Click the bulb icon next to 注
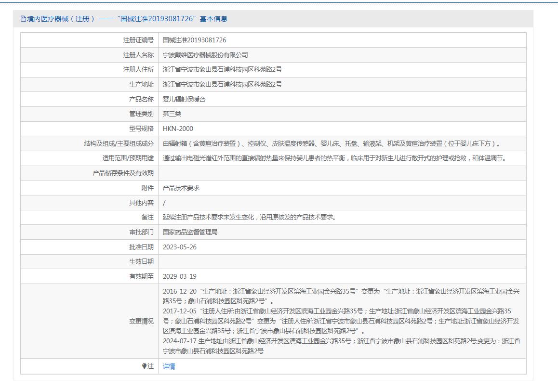 [x=144, y=366]
